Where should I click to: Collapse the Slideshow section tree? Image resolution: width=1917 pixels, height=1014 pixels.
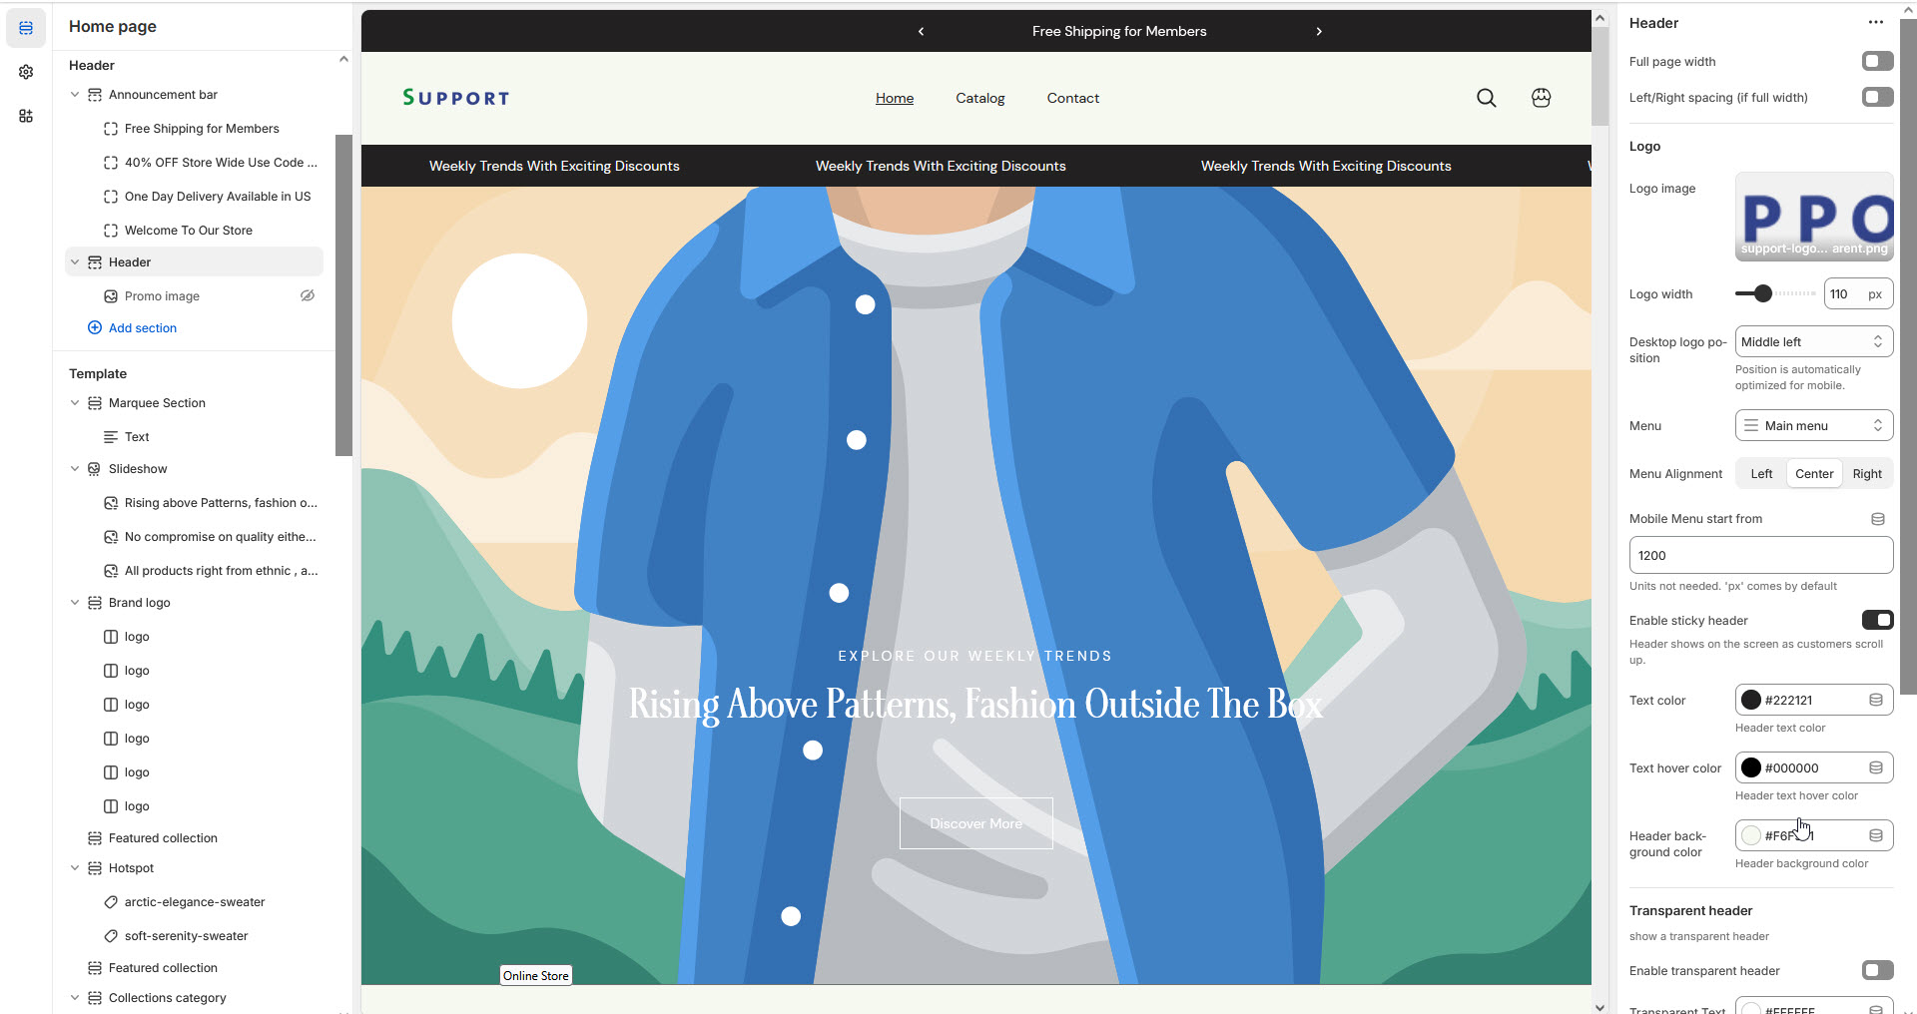[x=75, y=469]
